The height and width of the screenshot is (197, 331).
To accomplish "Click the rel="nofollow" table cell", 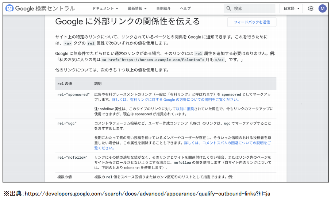I will [x=72, y=157].
